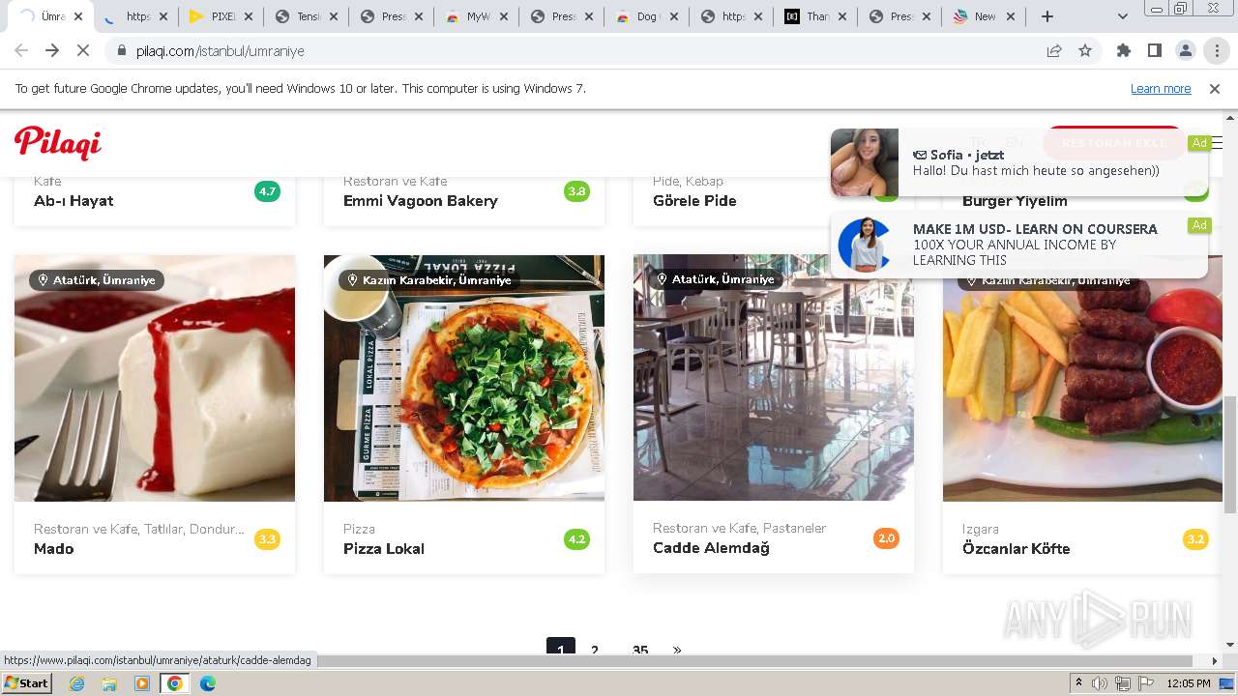The width and height of the screenshot is (1238, 696).
Task: Open Windows Start menu
Action: pos(27,683)
